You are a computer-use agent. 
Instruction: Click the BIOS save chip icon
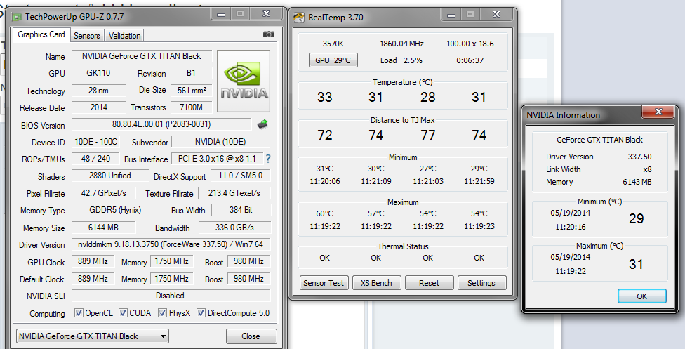(262, 124)
